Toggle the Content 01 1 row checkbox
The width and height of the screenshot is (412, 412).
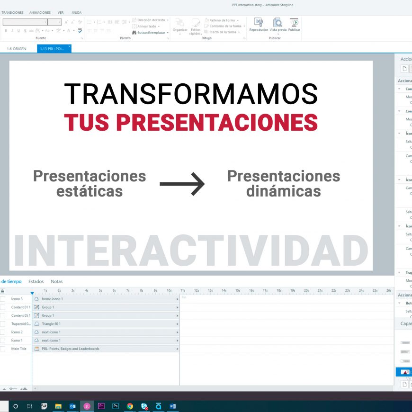(x=2, y=307)
